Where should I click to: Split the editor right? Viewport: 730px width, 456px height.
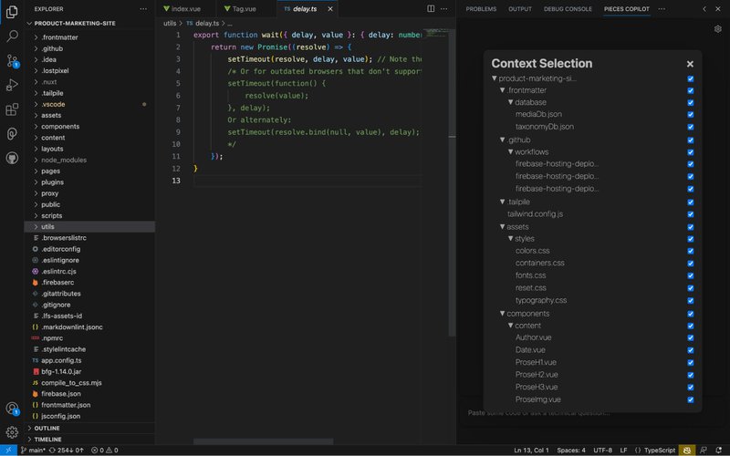point(431,9)
